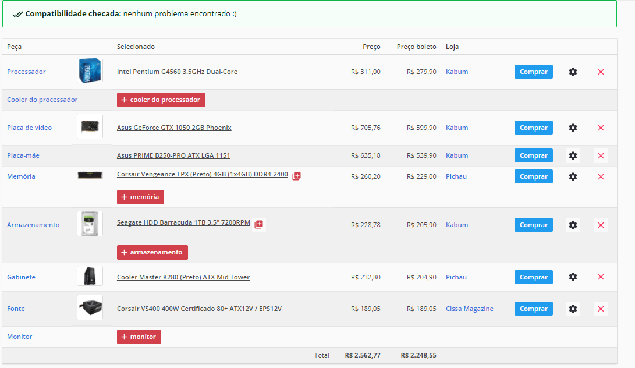Image resolution: width=635 pixels, height=368 pixels.
Task: Click Comprar for the Intel Pentium G4560
Action: pyautogui.click(x=533, y=72)
